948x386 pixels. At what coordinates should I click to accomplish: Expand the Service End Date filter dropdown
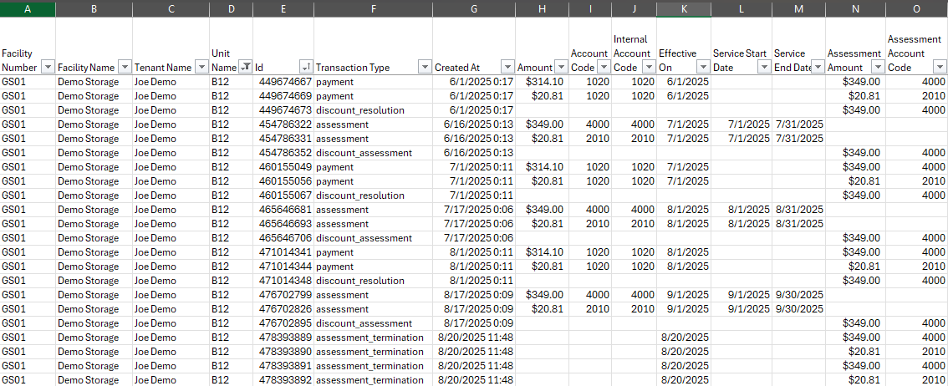click(x=818, y=68)
